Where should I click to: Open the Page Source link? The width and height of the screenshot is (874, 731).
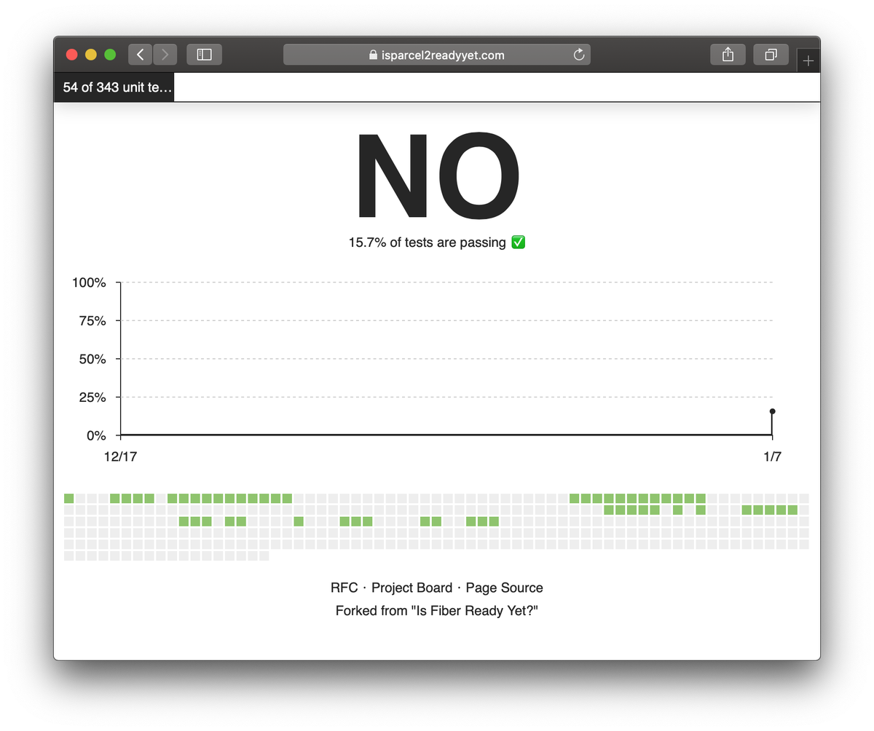click(x=504, y=588)
